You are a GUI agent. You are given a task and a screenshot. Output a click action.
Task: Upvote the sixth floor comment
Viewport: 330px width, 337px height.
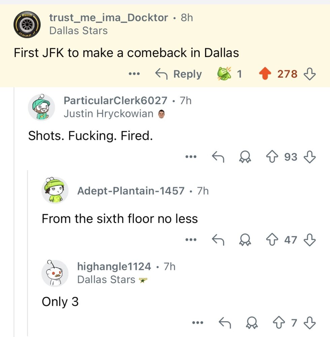coord(272,240)
